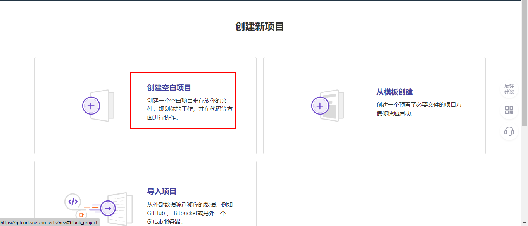Click the plus icon on blank project card
Screen dimensions: 528x226
click(x=91, y=105)
